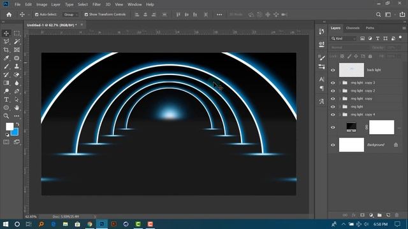The image size is (408, 229).
Task: Click the Share icon at top right
Action: [402, 15]
